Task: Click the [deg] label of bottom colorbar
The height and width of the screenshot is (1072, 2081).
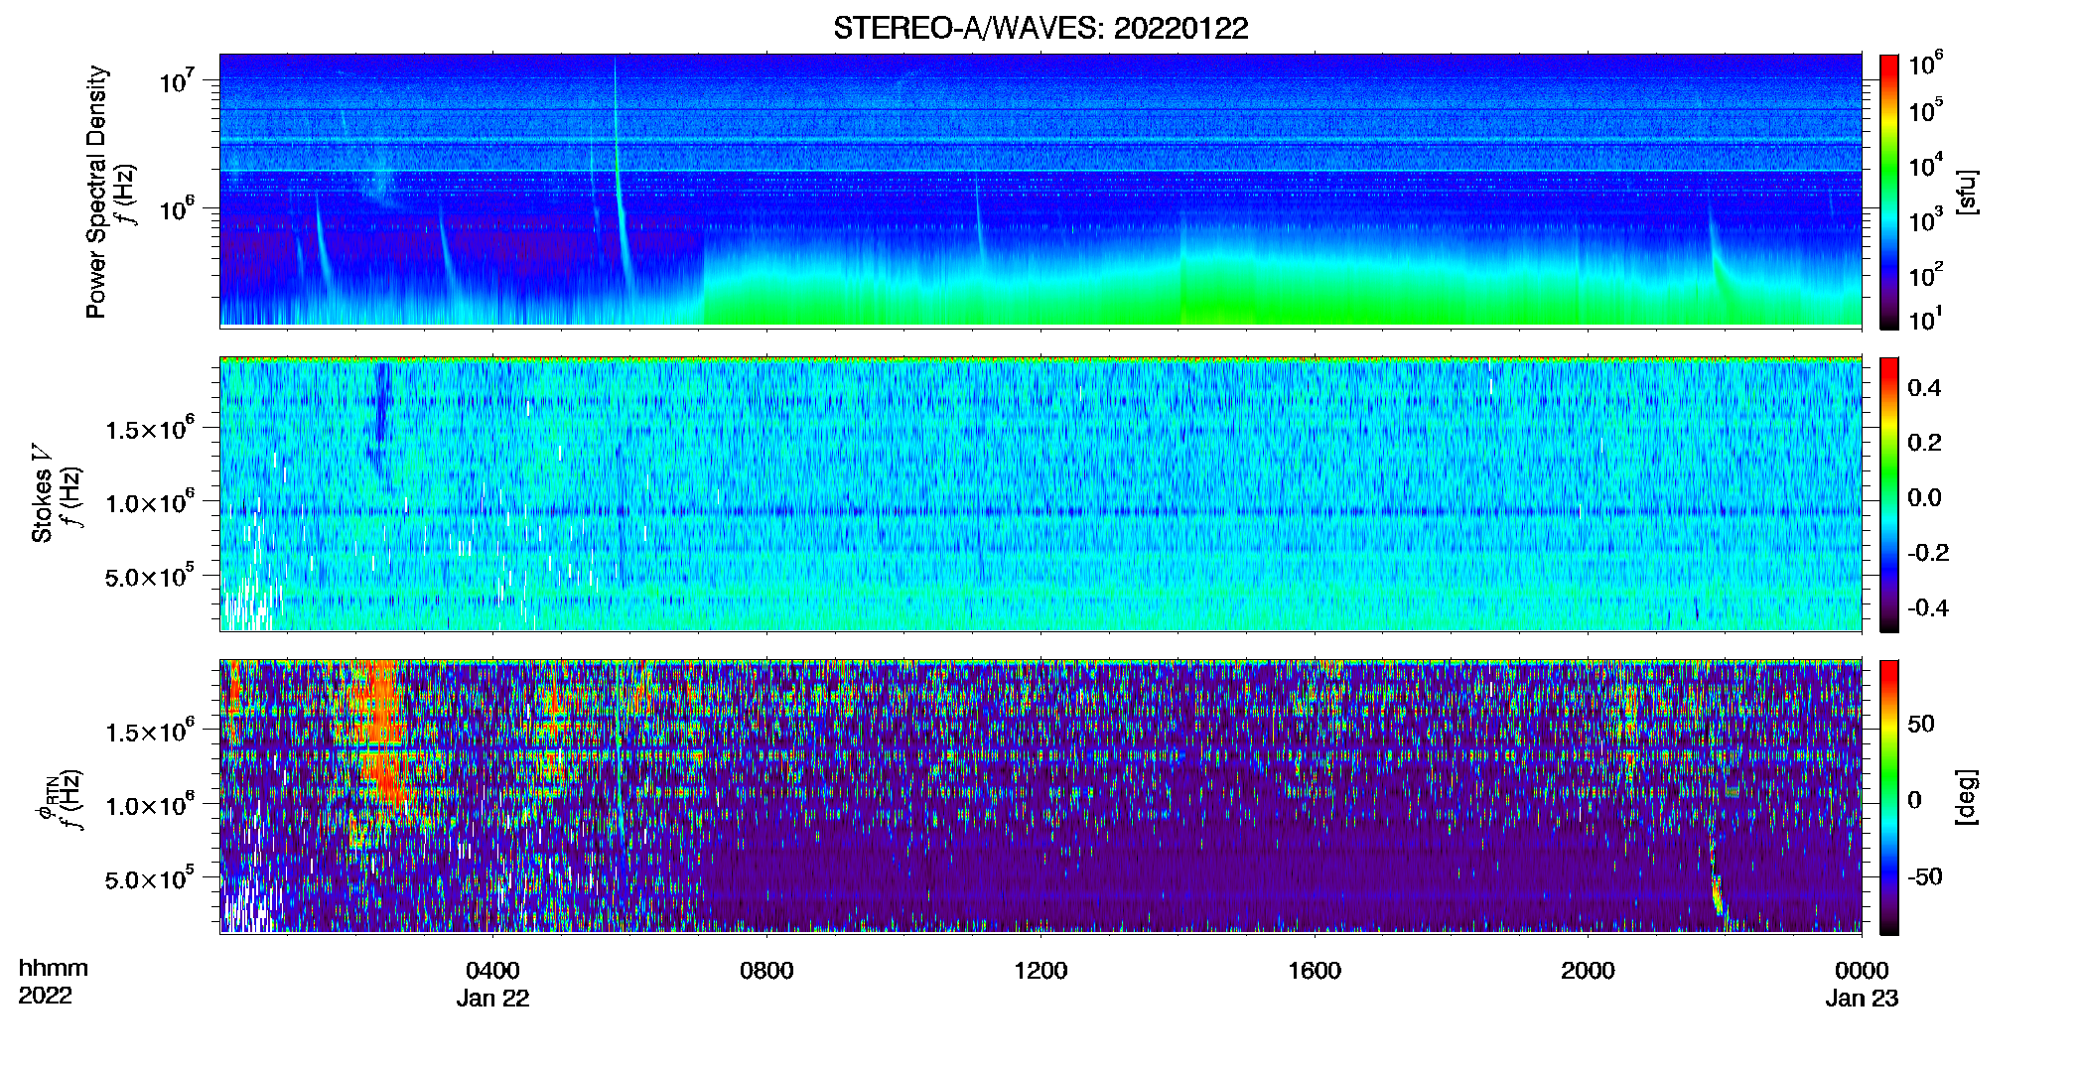Action: click(1968, 797)
